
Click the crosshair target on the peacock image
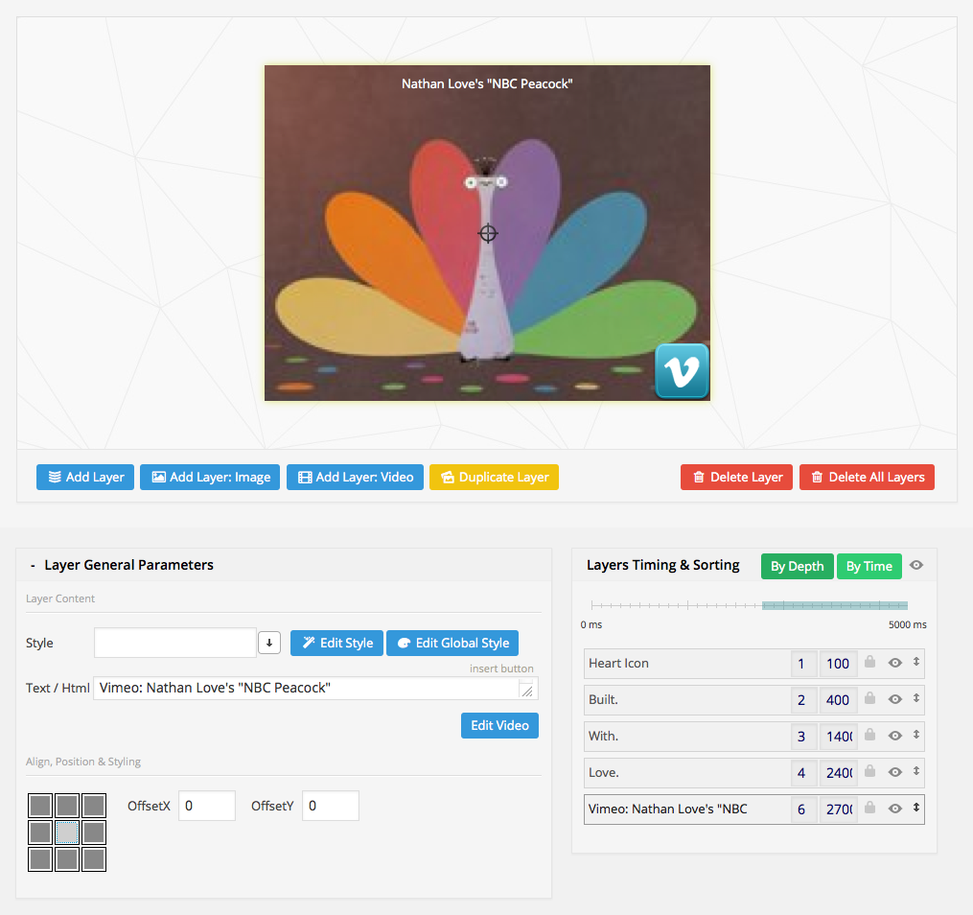(488, 233)
